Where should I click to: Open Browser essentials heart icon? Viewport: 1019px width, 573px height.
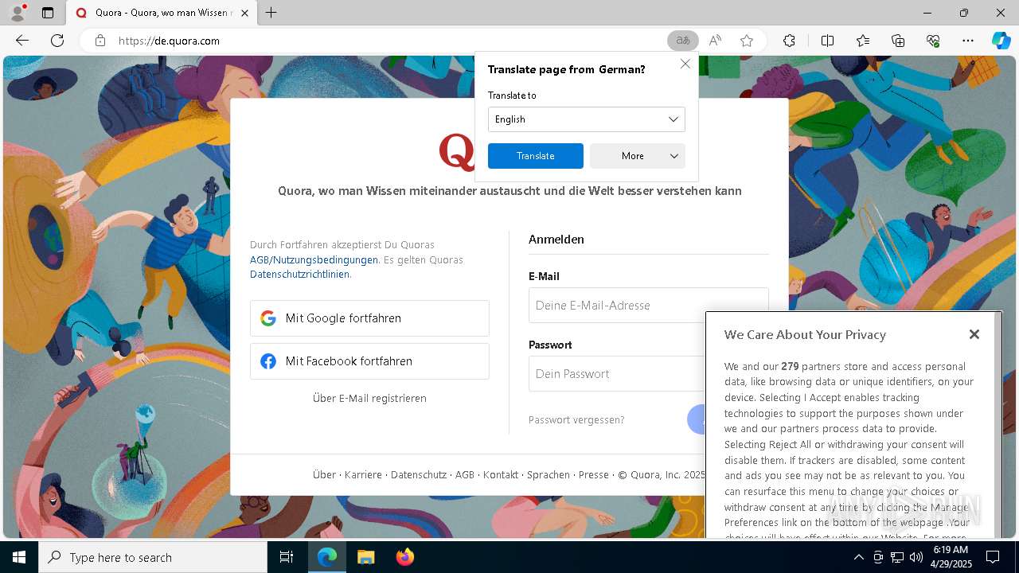pyautogui.click(x=933, y=41)
